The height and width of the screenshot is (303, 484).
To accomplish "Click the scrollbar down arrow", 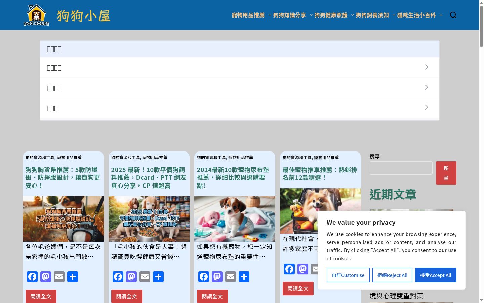I will coord(481,300).
